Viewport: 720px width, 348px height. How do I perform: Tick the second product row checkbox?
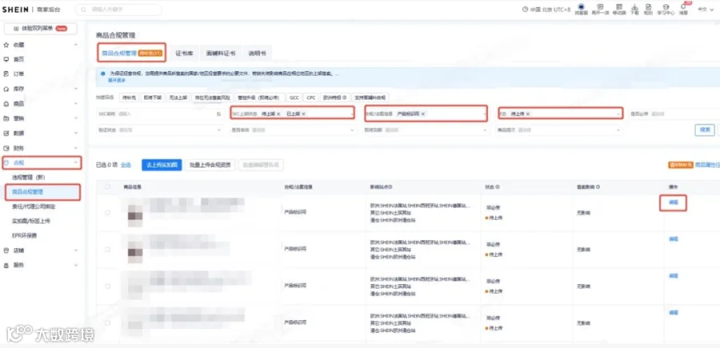(x=107, y=250)
